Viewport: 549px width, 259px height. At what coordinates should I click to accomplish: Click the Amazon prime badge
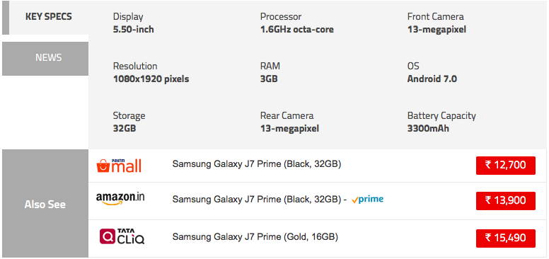click(367, 199)
